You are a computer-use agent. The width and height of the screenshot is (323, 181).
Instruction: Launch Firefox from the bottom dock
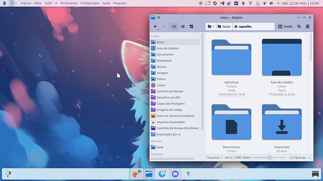(x=136, y=174)
